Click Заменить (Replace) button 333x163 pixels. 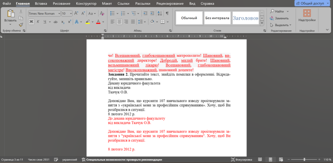pos(279,18)
